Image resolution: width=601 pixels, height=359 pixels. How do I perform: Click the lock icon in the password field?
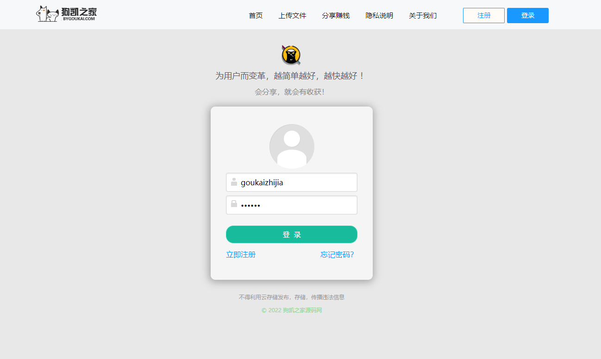tap(234, 204)
